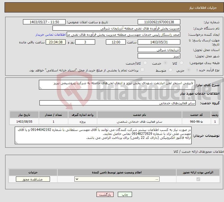Click the delivery city field تبریز
Screen dimensions: 224x202
(x=159, y=56)
